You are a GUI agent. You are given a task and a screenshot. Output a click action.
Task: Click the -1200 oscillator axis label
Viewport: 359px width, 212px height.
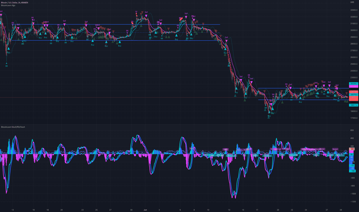[x=352, y=202]
